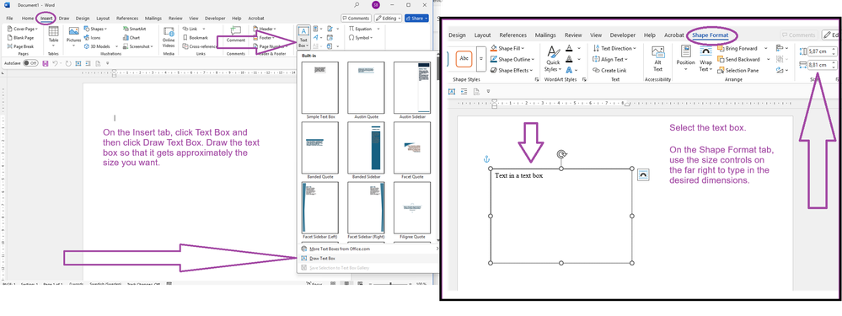The height and width of the screenshot is (316, 842).
Task: Open the Wrap Text dropdown
Action: (x=705, y=59)
